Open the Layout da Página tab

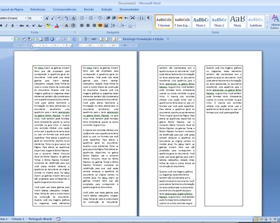pos(12,10)
